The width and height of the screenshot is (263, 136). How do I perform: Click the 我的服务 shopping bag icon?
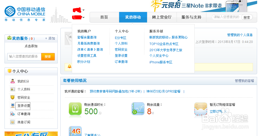9,38
